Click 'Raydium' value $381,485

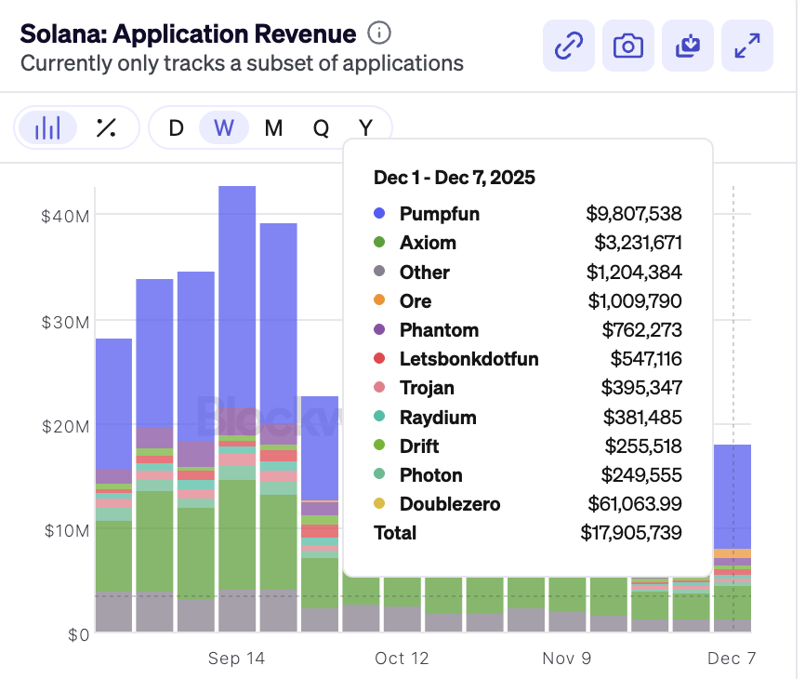point(642,417)
